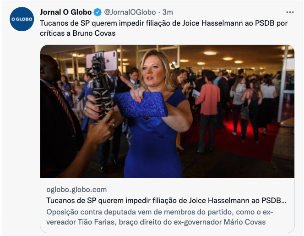Viewport: 304px width, 236px height.
Task: Click the woman's blue dress in photo
Action: tap(153, 140)
